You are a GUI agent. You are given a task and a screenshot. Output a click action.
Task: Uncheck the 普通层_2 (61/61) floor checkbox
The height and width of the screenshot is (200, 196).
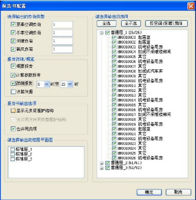(107, 163)
